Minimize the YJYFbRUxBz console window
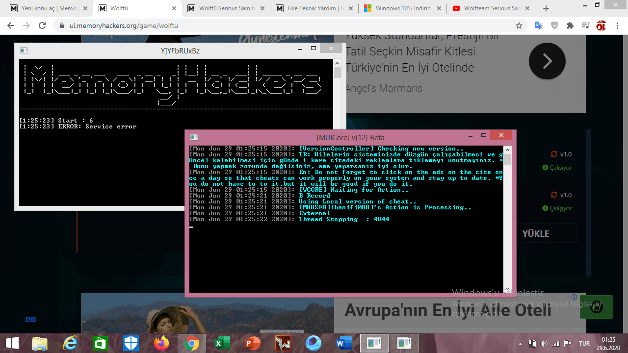The width and height of the screenshot is (628, 353). [x=300, y=49]
